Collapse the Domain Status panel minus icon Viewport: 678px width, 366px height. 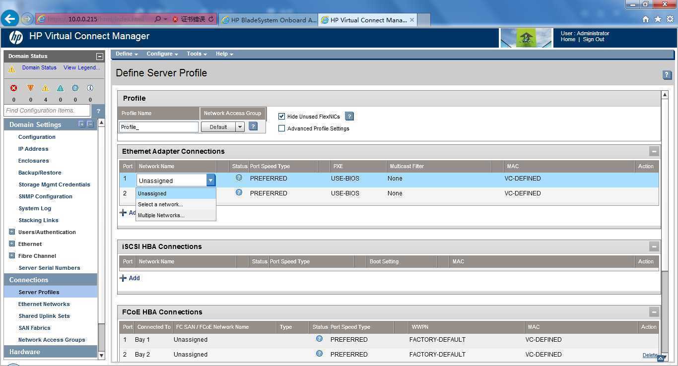pos(99,57)
